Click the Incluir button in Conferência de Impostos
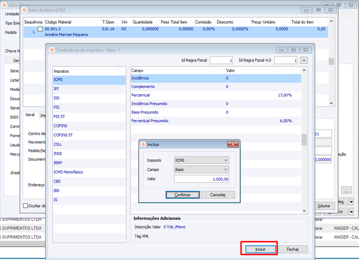Image resolution: width=359 pixels, height=260 pixels. click(260, 249)
